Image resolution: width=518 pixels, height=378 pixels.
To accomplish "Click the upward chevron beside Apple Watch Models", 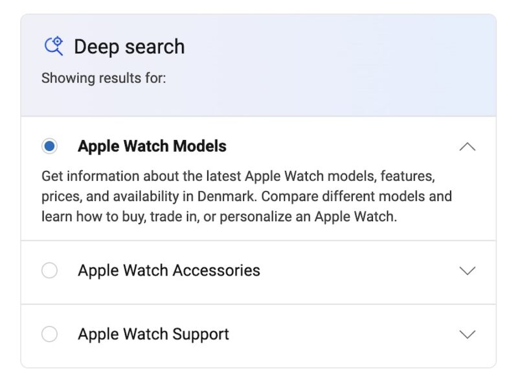I will (x=467, y=147).
